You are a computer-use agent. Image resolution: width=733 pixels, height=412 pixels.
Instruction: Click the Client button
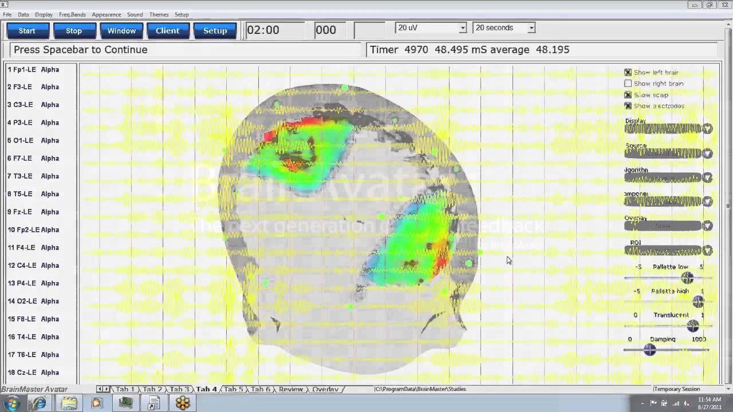coord(168,31)
